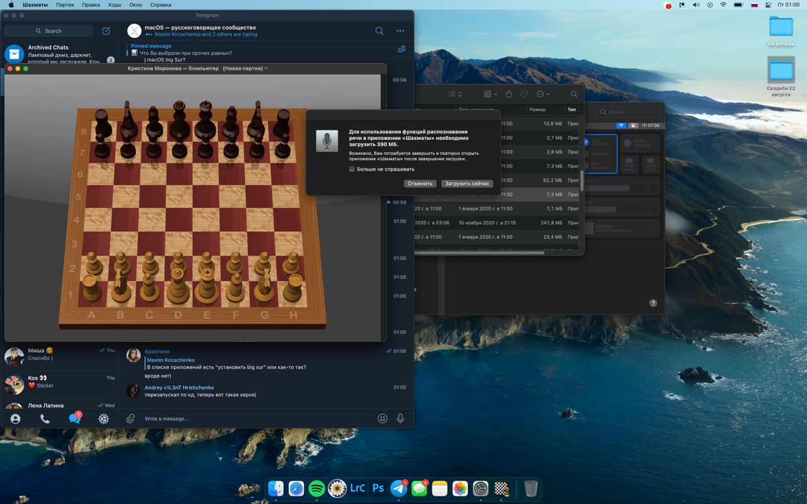Viewport: 807px width, 504px height.
Task: Click the Chess app icon in the Dock
Action: tap(501, 488)
